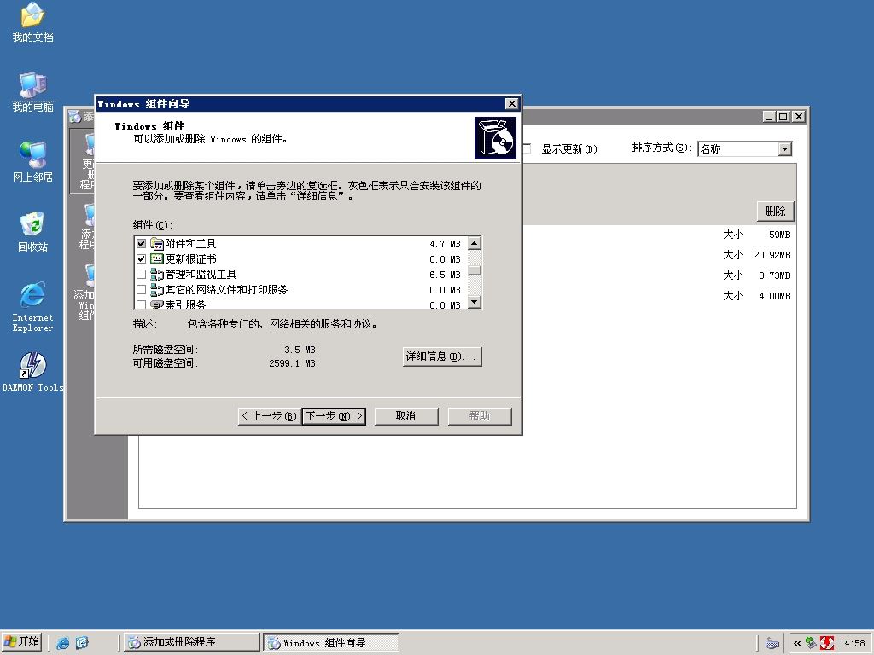Click the 20.92MB size entry
The image size is (874, 655).
[x=772, y=255]
